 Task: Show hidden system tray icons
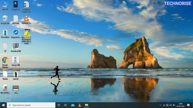pos(160,105)
